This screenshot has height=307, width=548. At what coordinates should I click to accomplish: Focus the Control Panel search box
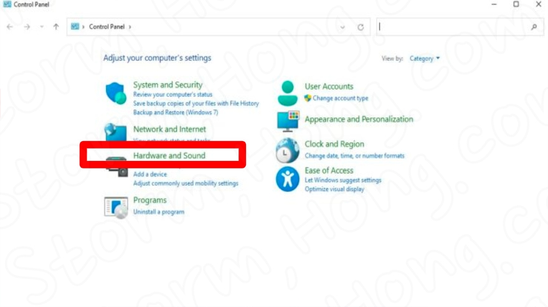(x=460, y=27)
